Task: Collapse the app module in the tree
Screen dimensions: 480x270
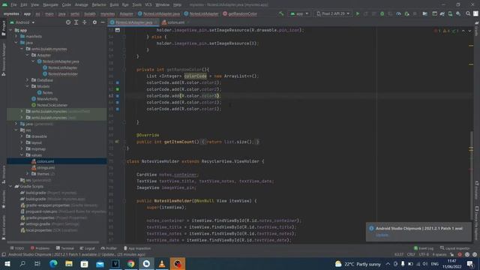Action: [x=10, y=30]
